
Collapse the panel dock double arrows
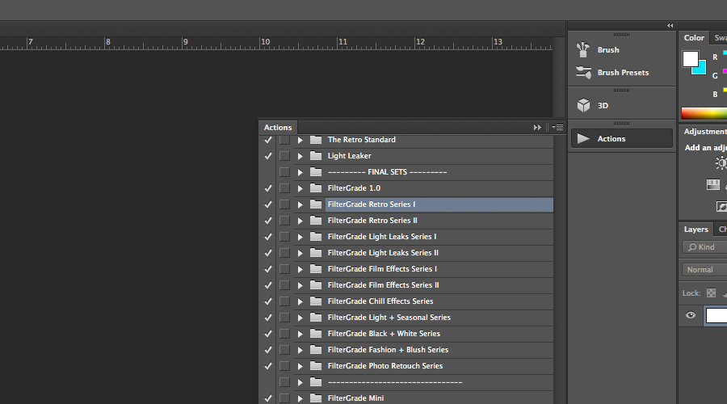(x=670, y=26)
